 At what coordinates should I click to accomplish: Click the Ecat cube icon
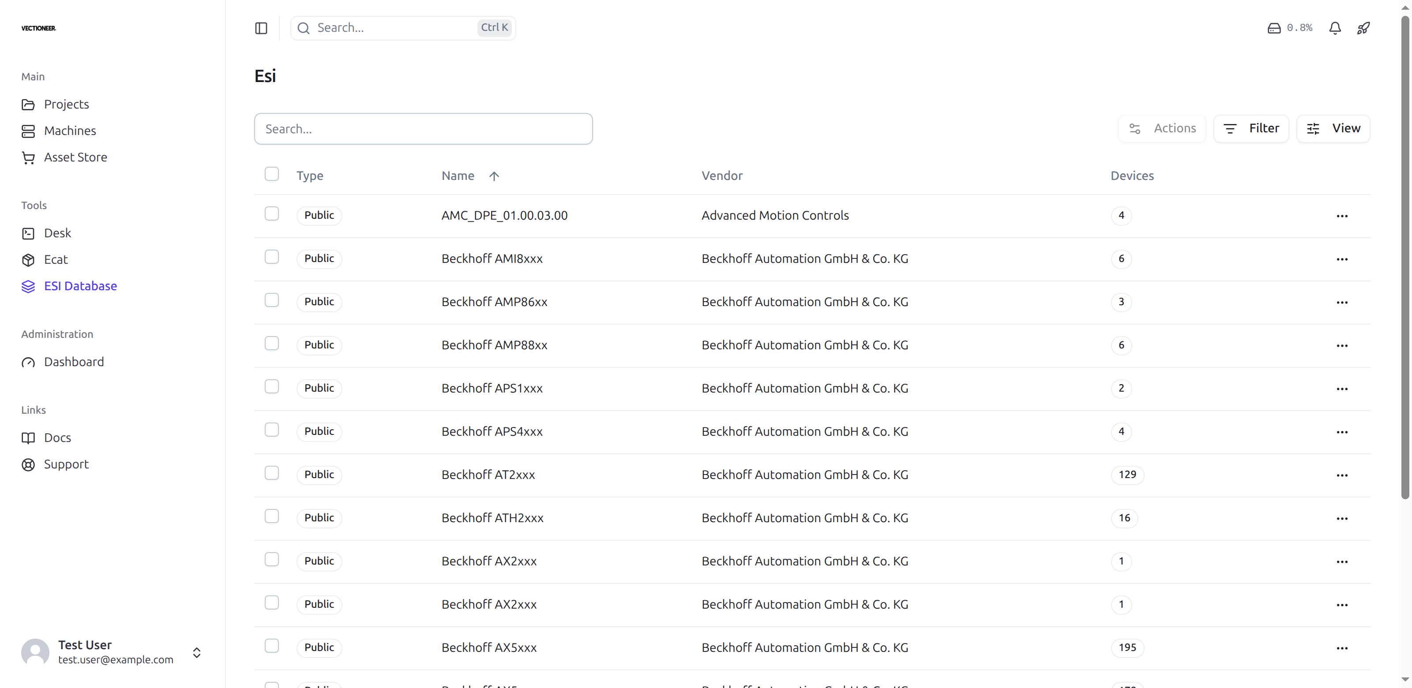tap(28, 260)
